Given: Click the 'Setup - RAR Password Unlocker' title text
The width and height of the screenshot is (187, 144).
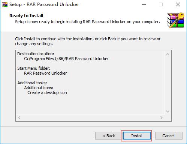Looking at the screenshot, I should tap(44, 4).
